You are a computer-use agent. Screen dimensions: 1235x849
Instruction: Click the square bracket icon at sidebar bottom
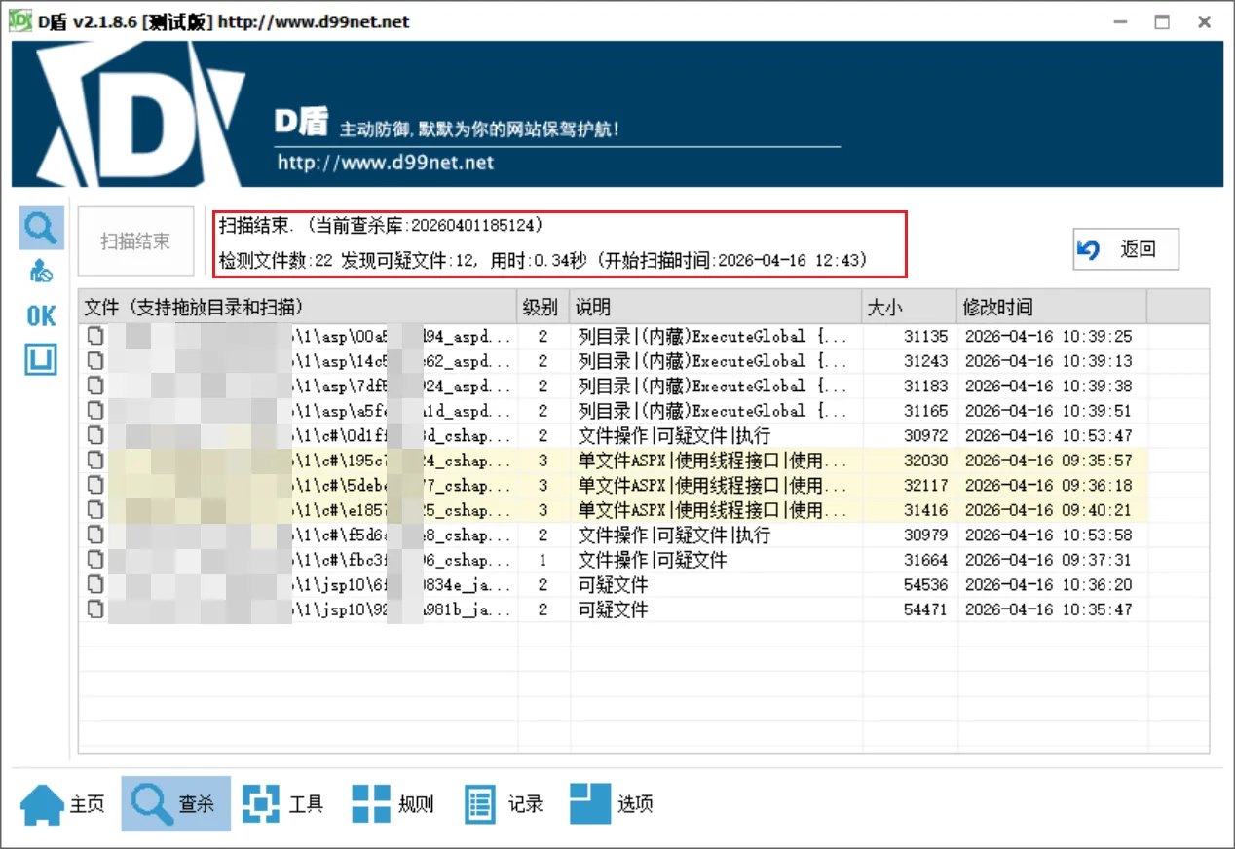point(40,359)
